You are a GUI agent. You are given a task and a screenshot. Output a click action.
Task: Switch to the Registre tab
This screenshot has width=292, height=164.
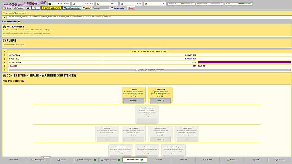(x=183, y=160)
